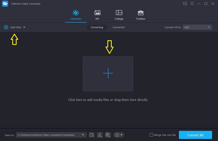218x141 pixels.
Task: Open the hamburger menu in title bar
Action: 192,4
